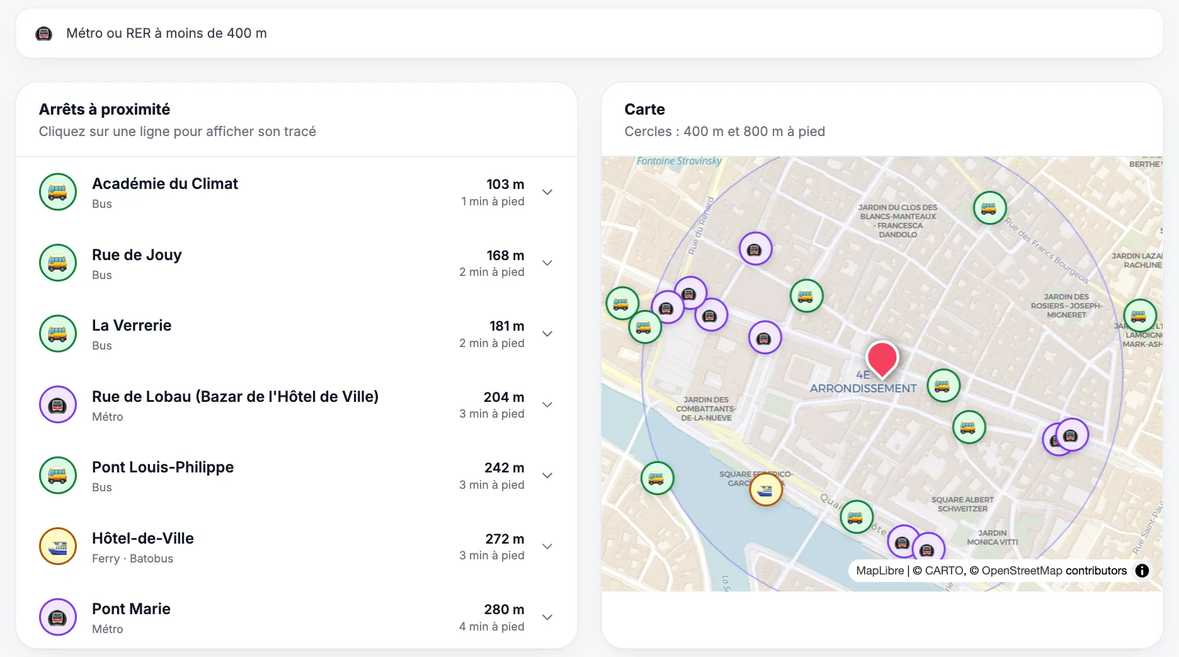Click the Hôtel-de-Ville ferry icon in list
The image size is (1179, 657).
click(x=58, y=546)
